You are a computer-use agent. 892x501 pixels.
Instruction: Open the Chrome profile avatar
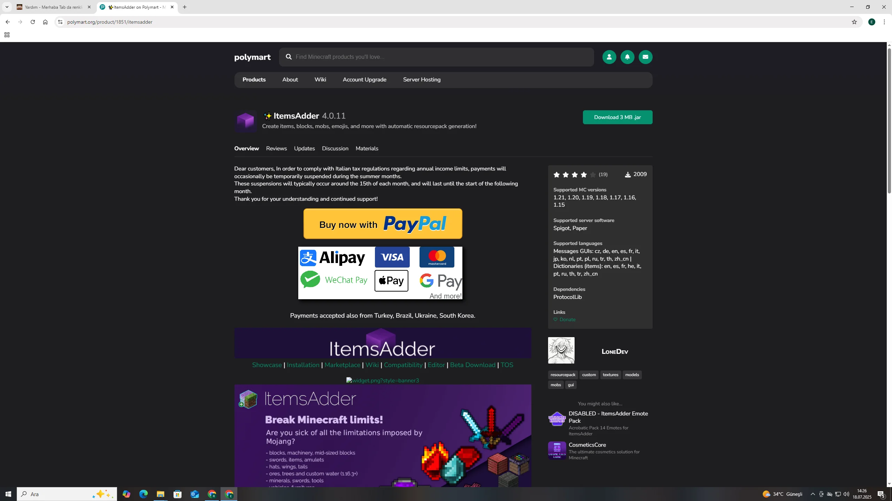click(872, 22)
